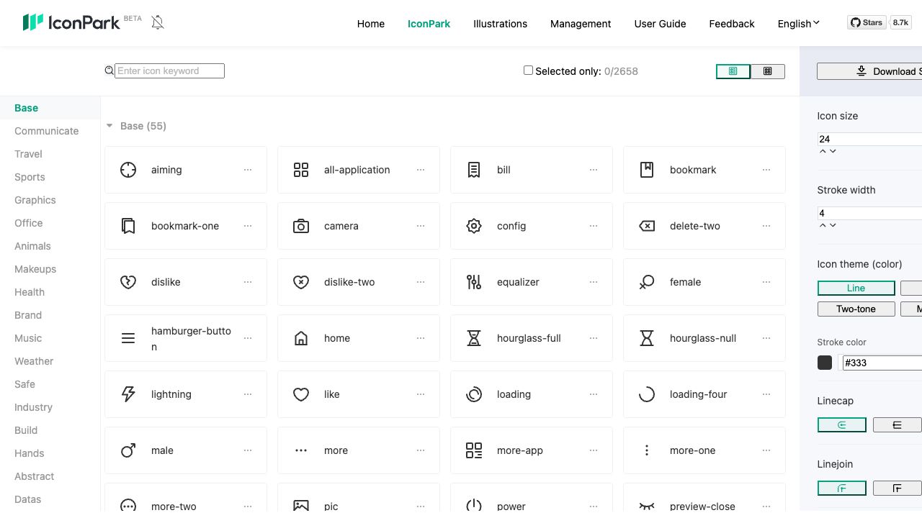
Task: Select the lightning bolt icon
Action: (128, 394)
